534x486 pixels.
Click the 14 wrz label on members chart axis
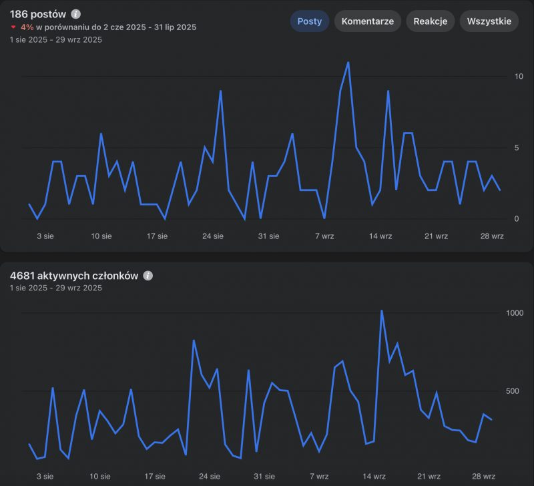coord(374,477)
